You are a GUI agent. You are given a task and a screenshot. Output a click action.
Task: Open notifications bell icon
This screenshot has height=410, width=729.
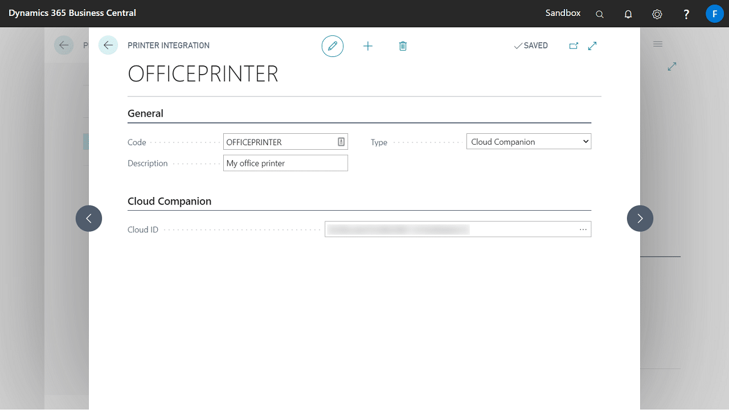[x=628, y=14]
